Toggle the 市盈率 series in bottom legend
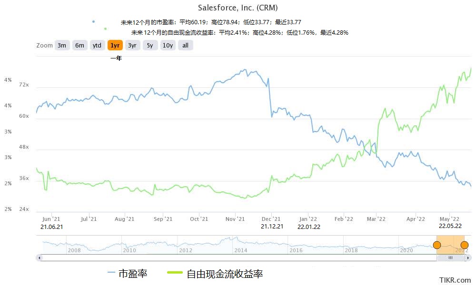 [128, 274]
